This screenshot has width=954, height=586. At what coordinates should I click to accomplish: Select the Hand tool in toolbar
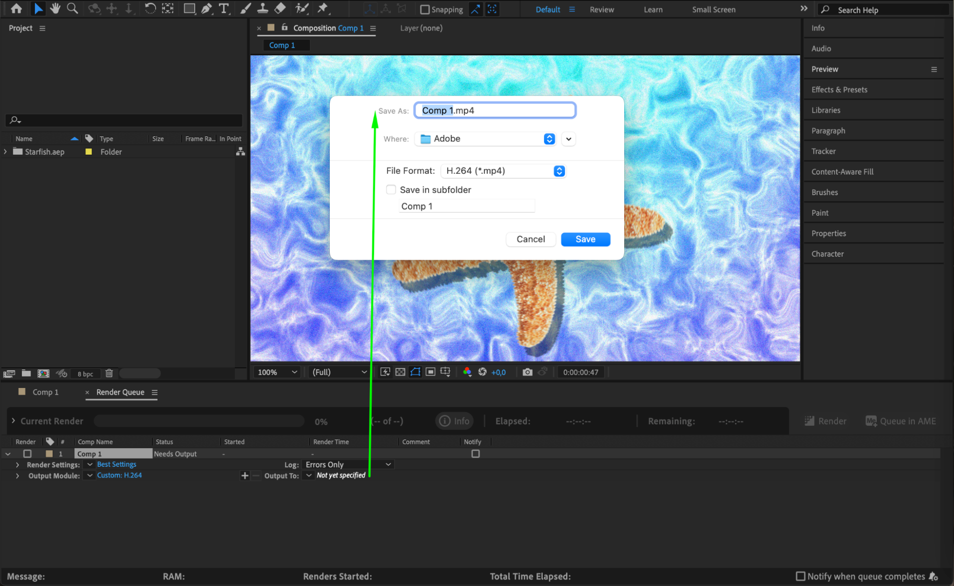point(55,8)
